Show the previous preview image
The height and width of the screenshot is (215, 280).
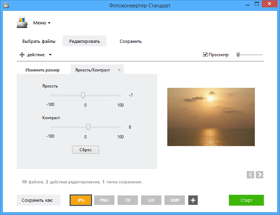coord(250,175)
